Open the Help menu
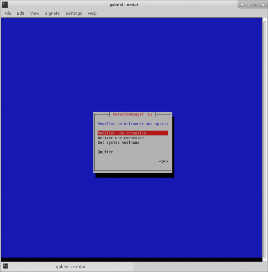The height and width of the screenshot is (272, 268). click(x=92, y=13)
